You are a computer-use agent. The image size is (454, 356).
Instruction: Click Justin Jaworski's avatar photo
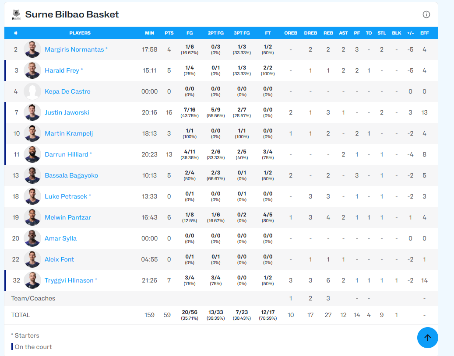(x=32, y=112)
